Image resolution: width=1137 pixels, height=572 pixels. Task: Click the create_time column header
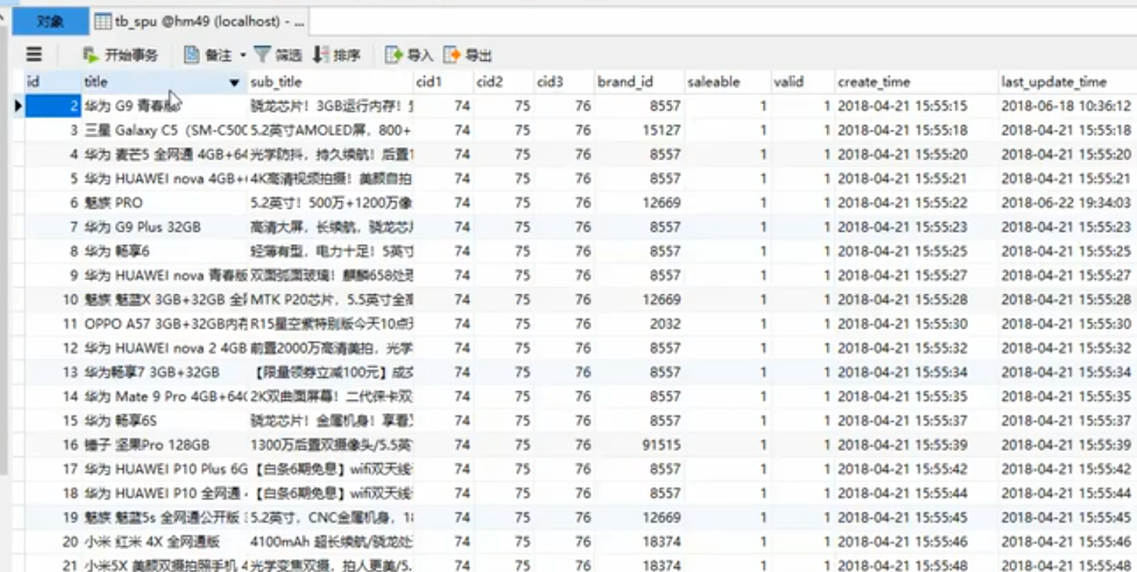coord(916,81)
